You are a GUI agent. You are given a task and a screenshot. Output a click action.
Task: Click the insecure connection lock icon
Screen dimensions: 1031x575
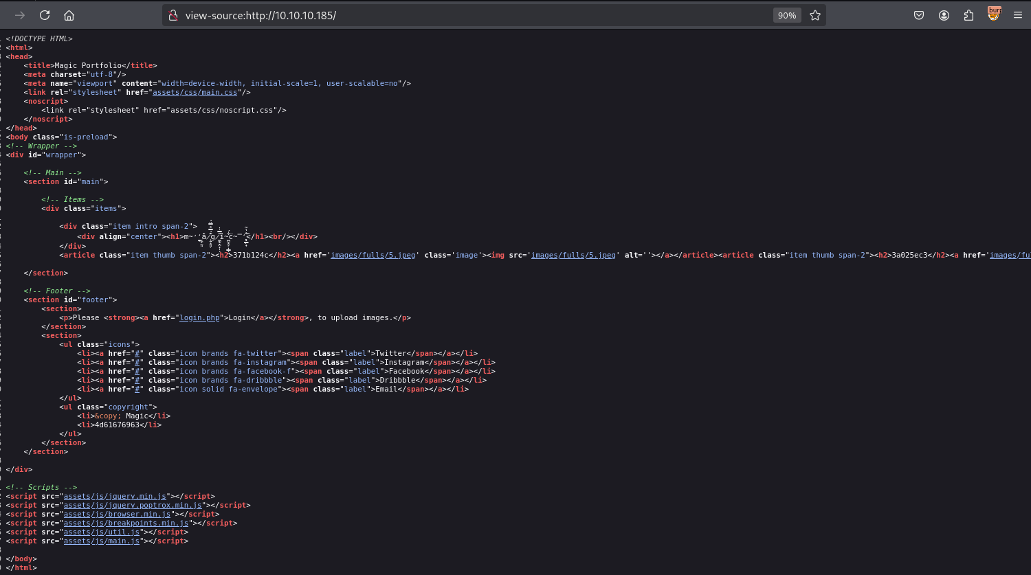click(173, 15)
